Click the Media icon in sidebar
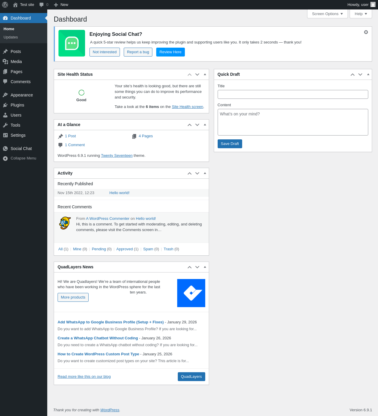The width and height of the screenshot is (378, 416). (x=5, y=62)
